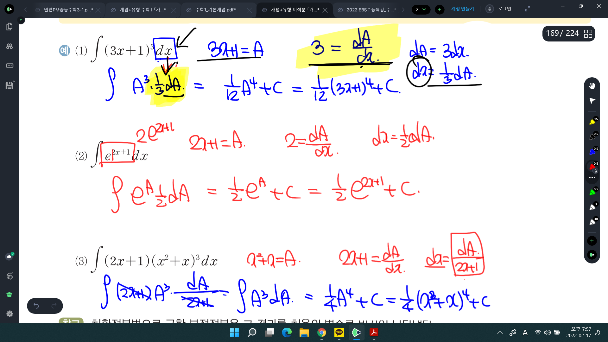The image size is (608, 342).
Task: Open the search binoculars in sidebar
Action: pos(9,46)
